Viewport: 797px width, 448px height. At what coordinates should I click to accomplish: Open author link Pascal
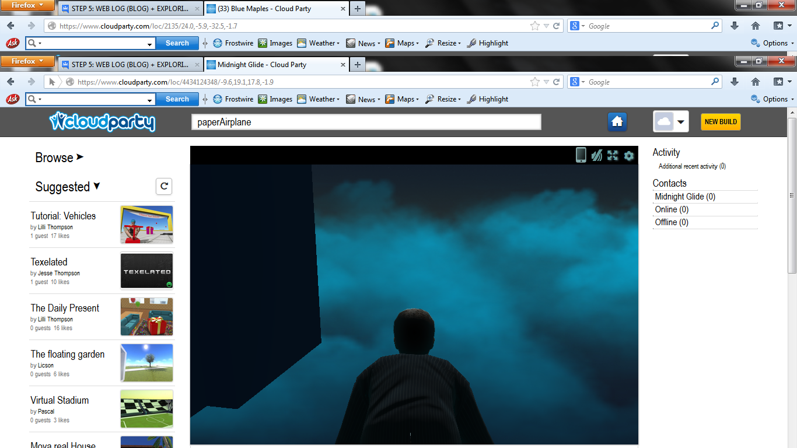(x=46, y=411)
